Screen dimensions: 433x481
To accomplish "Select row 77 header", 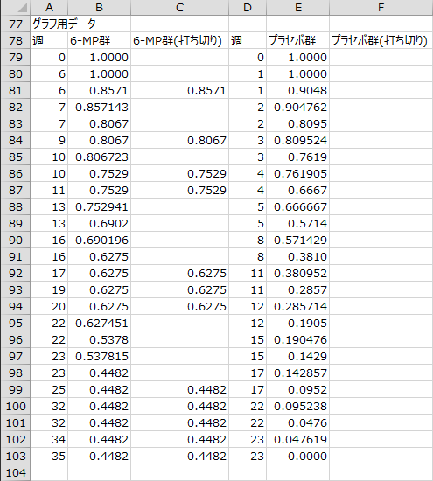I will point(16,24).
